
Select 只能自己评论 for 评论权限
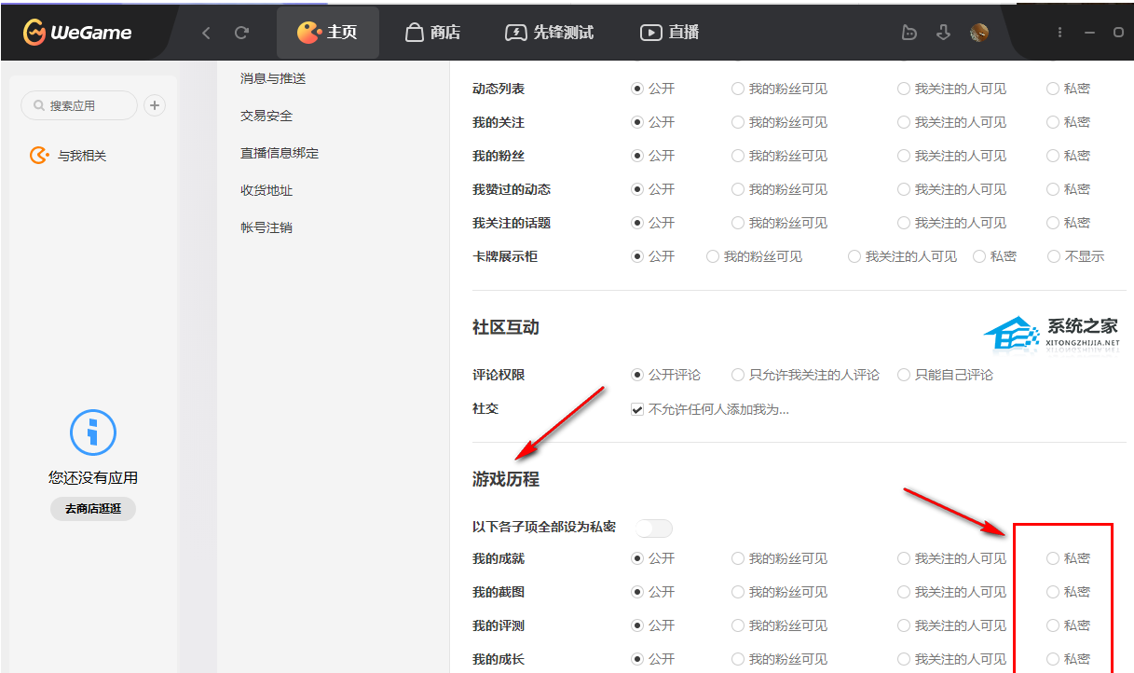904,375
